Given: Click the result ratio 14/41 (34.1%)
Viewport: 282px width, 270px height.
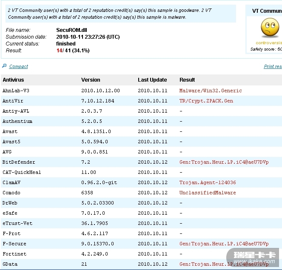Looking at the screenshot, I should pyautogui.click(x=73, y=51).
